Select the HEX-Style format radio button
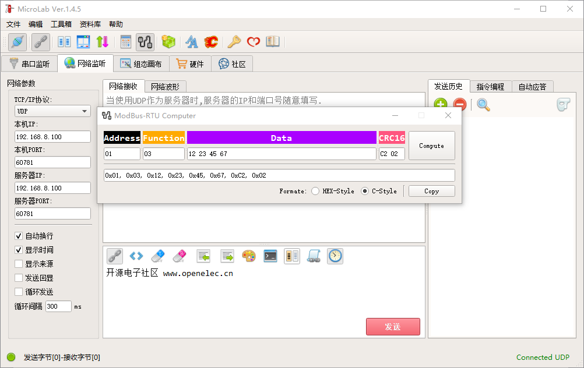This screenshot has width=584, height=368. pyautogui.click(x=315, y=191)
